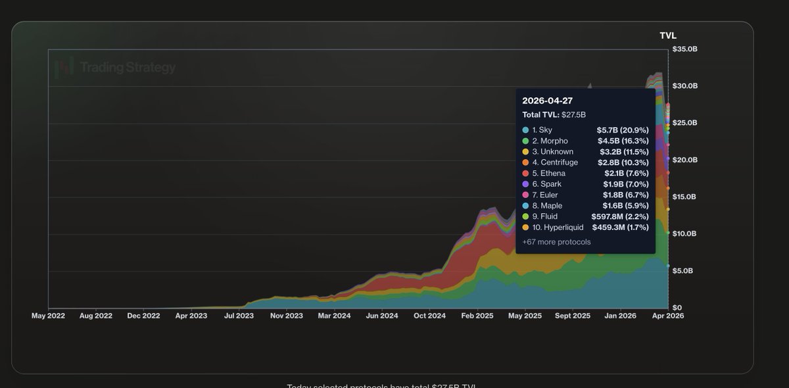The width and height of the screenshot is (789, 388).
Task: Select the '9. Fluid' protocol row
Action: (585, 216)
